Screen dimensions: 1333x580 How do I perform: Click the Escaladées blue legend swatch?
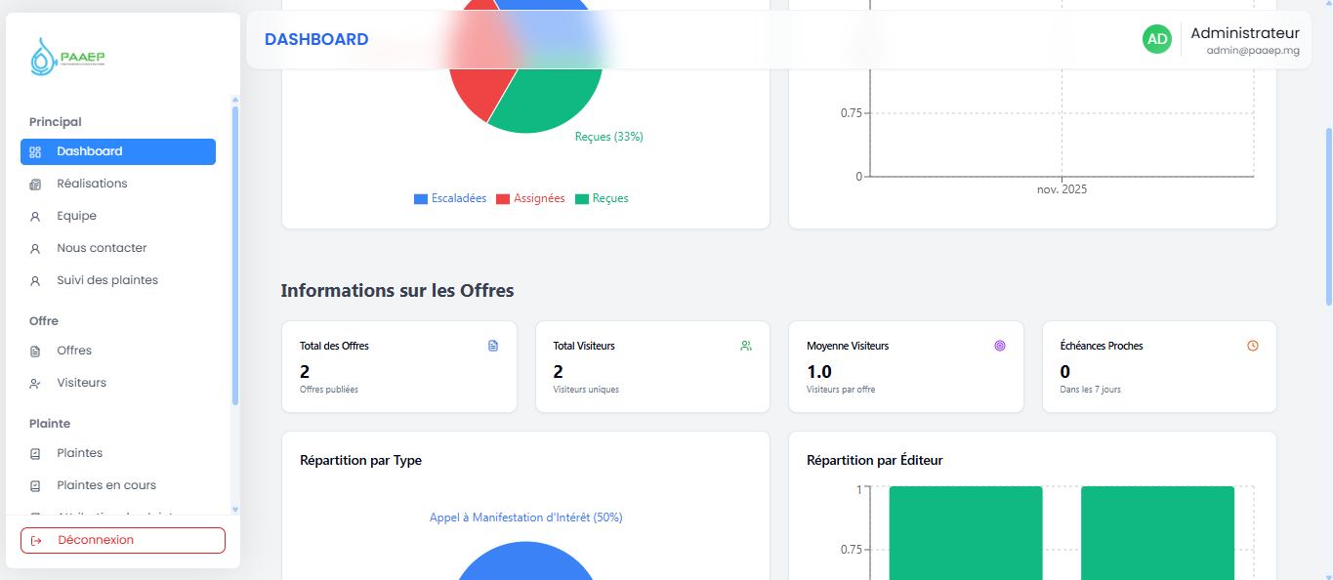pos(421,199)
